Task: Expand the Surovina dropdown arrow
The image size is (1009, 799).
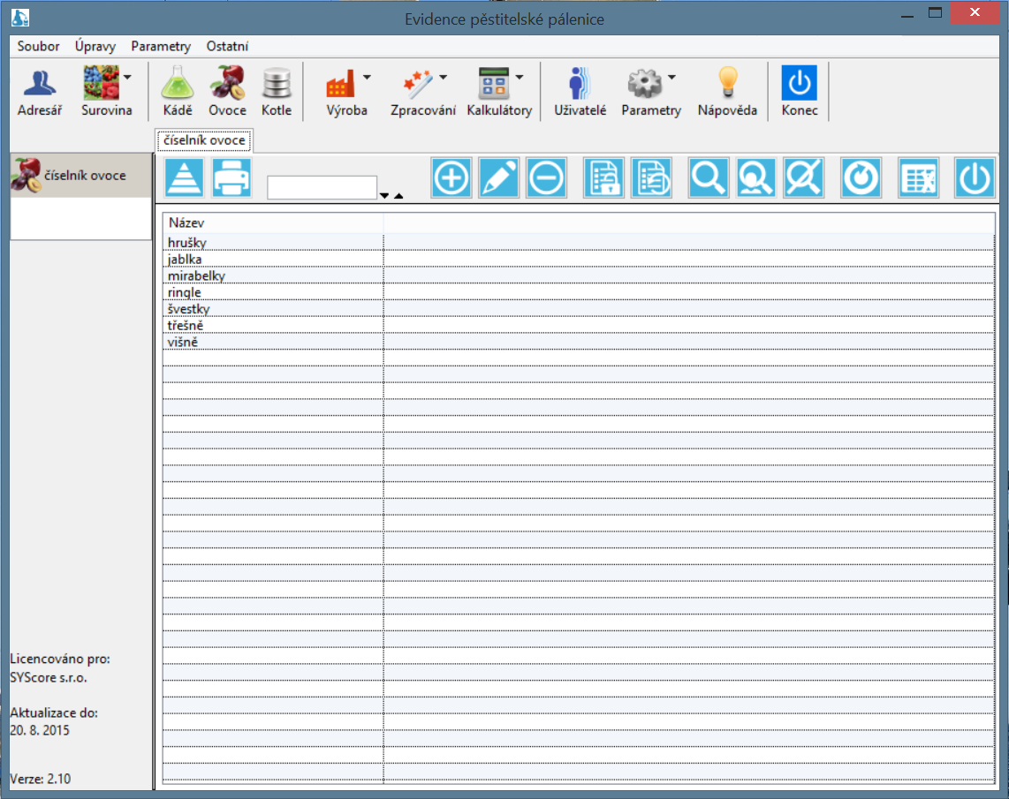Action: (x=128, y=78)
